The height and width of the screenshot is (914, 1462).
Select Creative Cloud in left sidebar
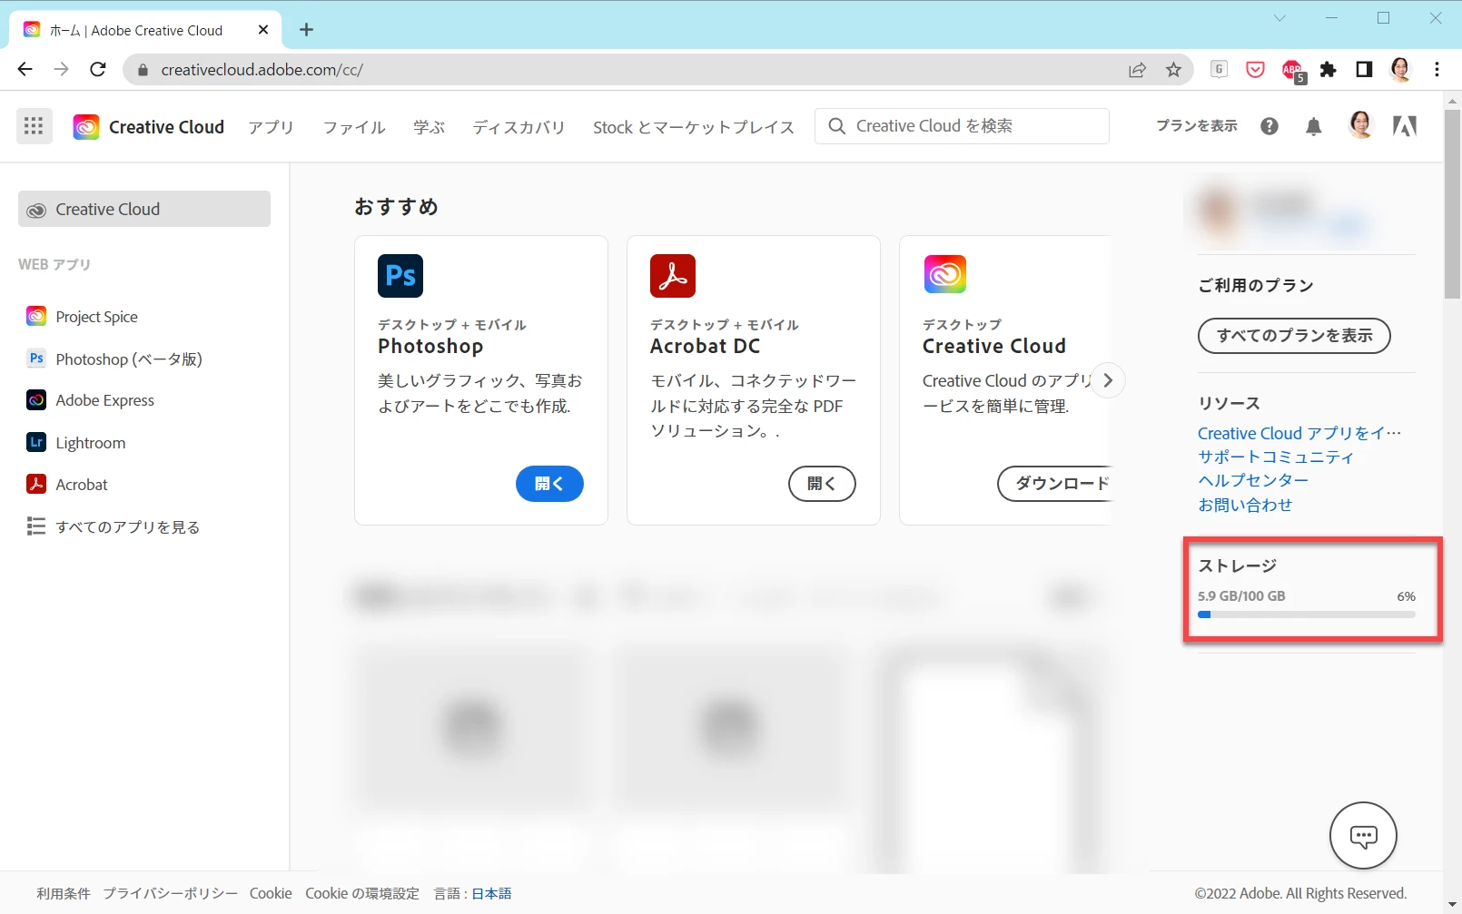click(x=144, y=209)
